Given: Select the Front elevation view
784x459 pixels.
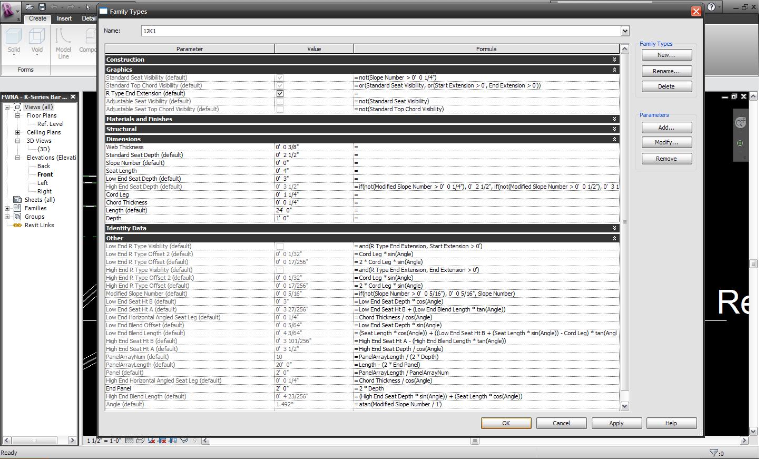Looking at the screenshot, I should (x=45, y=174).
